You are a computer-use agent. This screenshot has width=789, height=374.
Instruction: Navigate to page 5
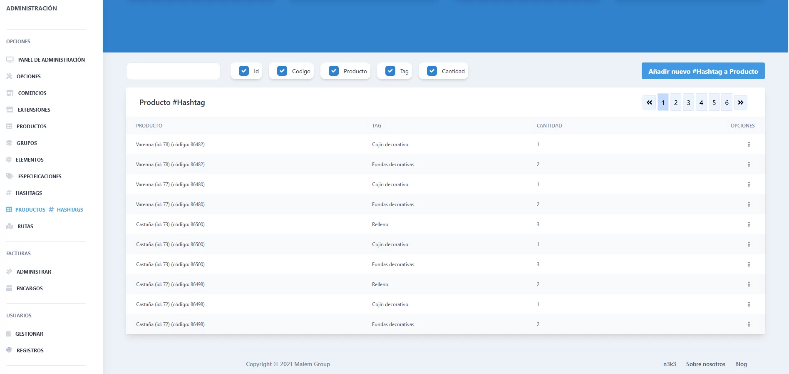[x=714, y=102]
